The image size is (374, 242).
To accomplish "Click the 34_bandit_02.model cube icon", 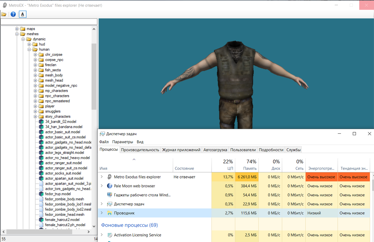I will [x=41, y=122].
